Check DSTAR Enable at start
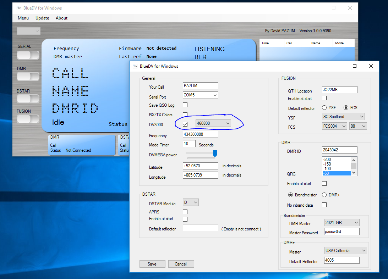Viewport: 388px width, 279px height. coord(185,219)
